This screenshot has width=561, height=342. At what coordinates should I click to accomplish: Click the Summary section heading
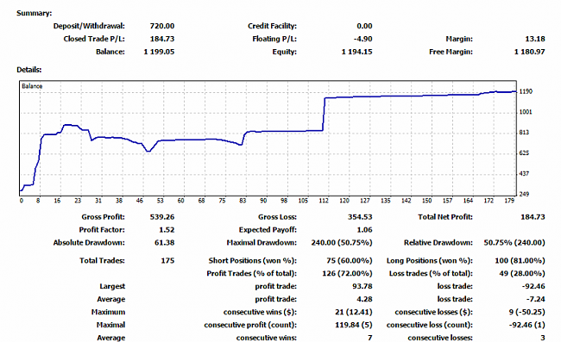click(34, 13)
